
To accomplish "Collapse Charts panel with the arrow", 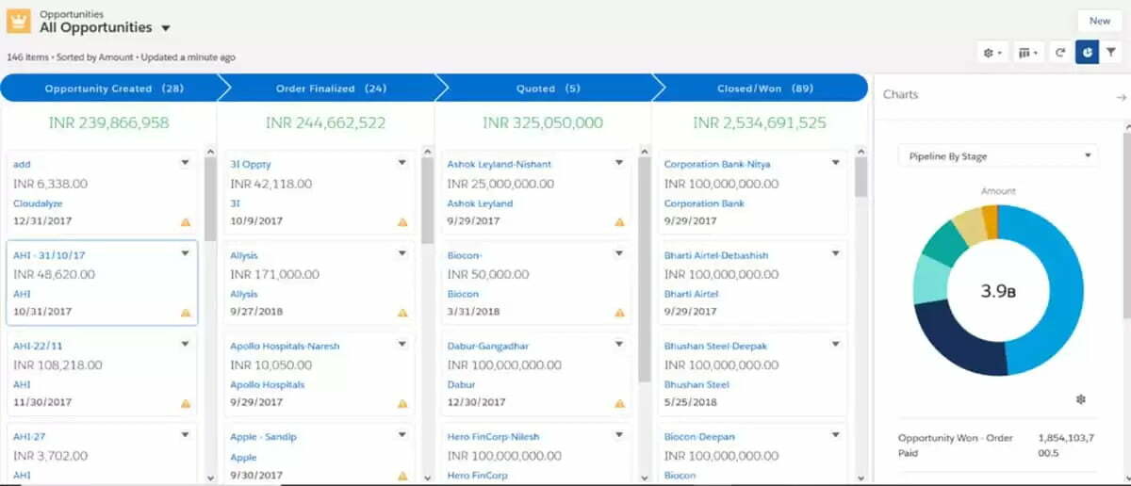I will (1121, 97).
